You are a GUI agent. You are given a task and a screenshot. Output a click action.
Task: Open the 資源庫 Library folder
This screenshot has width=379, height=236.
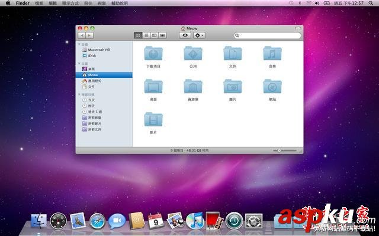coord(193,86)
